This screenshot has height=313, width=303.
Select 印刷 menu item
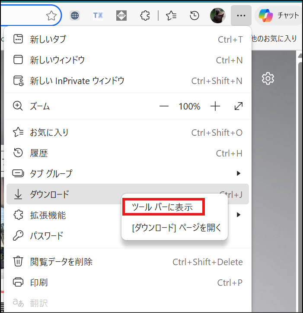128,282
